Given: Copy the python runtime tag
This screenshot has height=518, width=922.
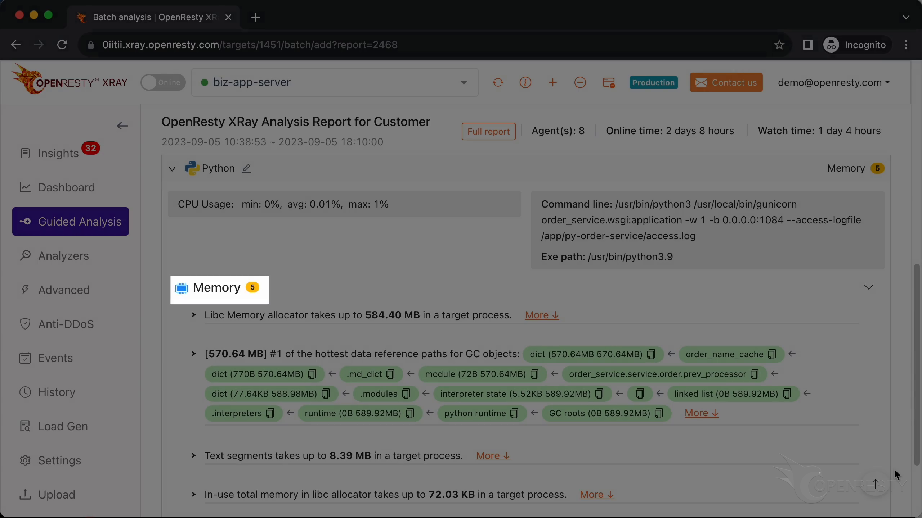Looking at the screenshot, I should [515, 413].
